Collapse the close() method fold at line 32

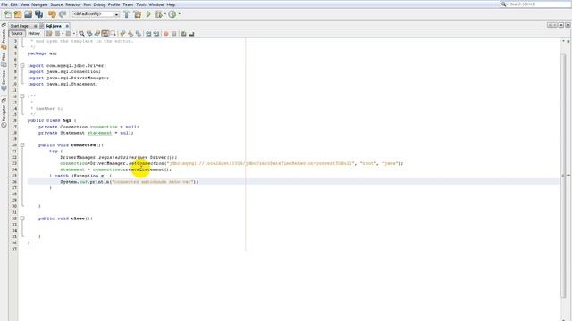22,218
